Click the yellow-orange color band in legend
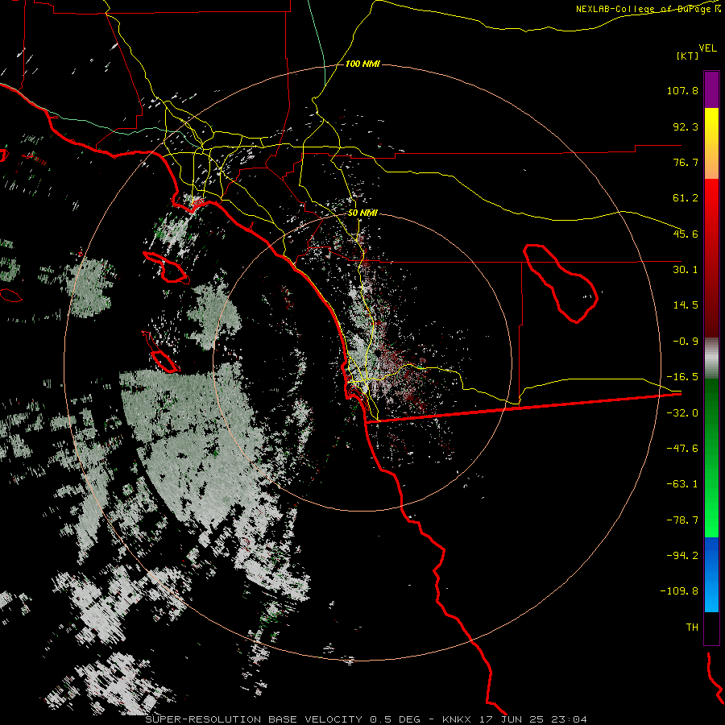725x725 pixels. 711,143
